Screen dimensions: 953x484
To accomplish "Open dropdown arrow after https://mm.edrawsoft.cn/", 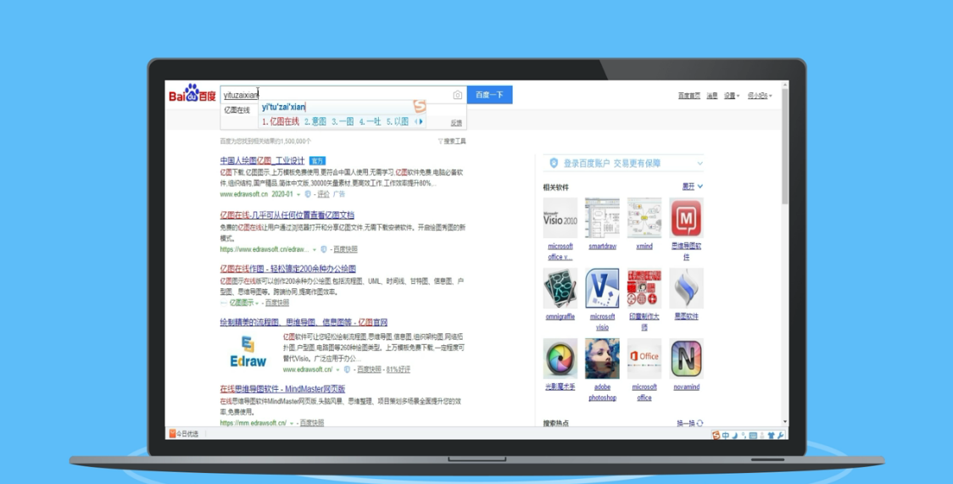I will pos(292,423).
